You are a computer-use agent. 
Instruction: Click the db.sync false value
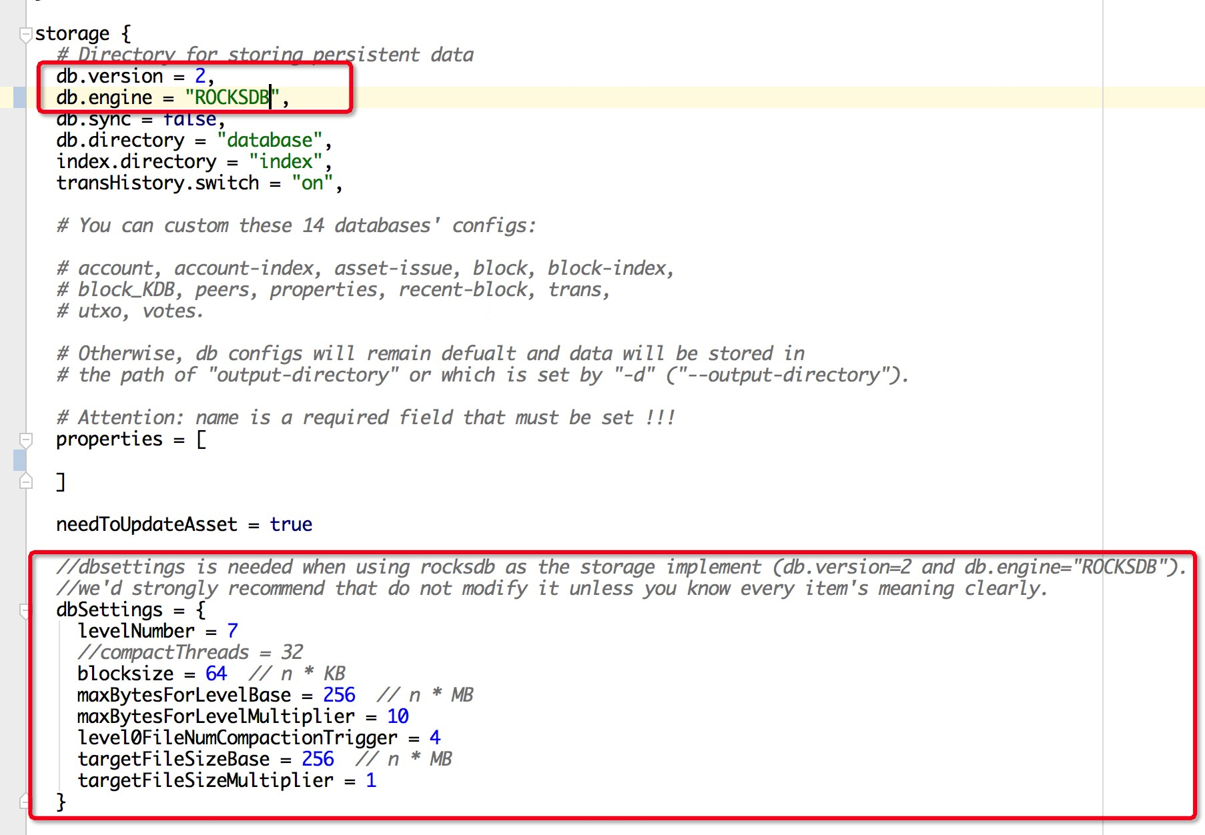[x=190, y=119]
